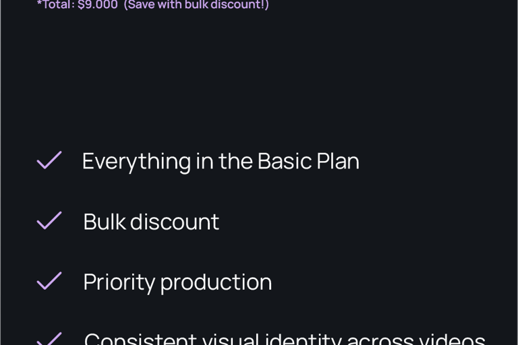Click checkmark beside Everything in the Basic Plan
This screenshot has height=345, width=518.
click(x=49, y=160)
